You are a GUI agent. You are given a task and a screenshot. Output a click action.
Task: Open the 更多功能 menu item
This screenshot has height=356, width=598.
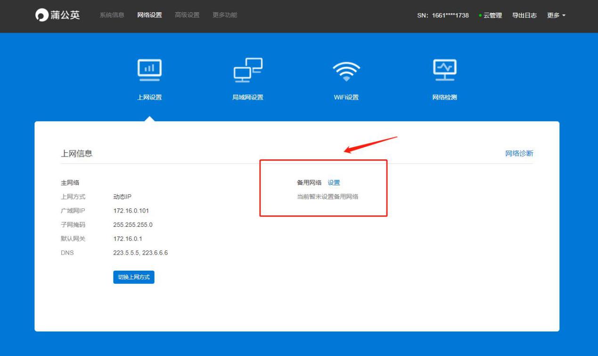click(225, 15)
